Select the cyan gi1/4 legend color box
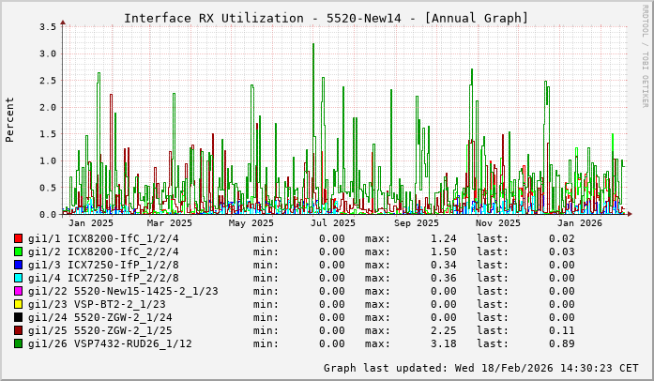The width and height of the screenshot is (654, 381). point(19,278)
